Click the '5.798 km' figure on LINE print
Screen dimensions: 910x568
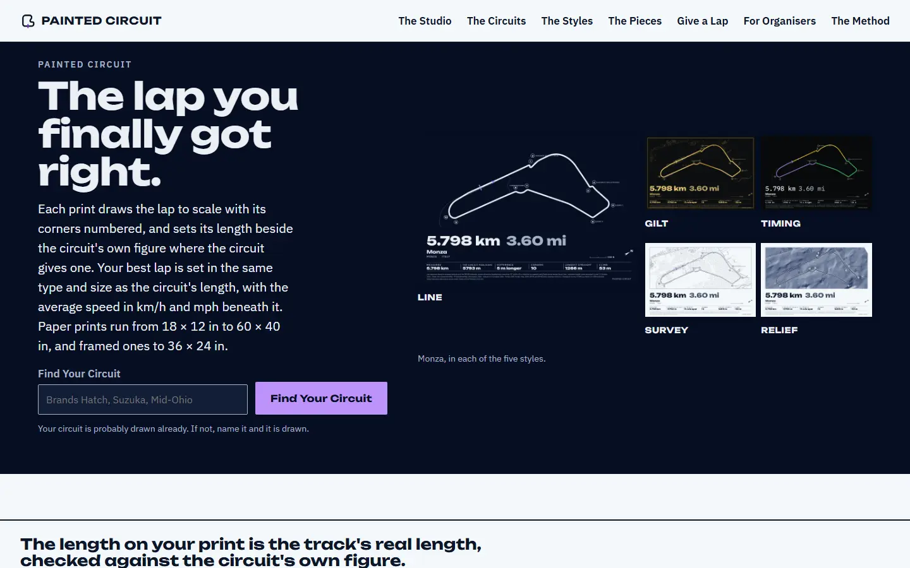pos(463,240)
